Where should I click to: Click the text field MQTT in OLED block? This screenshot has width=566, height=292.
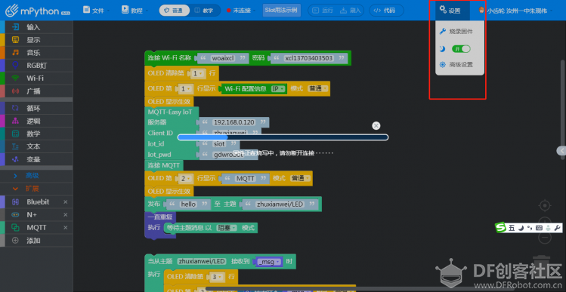pyautogui.click(x=246, y=178)
